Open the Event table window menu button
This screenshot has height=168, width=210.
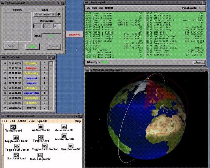click(x=3, y=57)
